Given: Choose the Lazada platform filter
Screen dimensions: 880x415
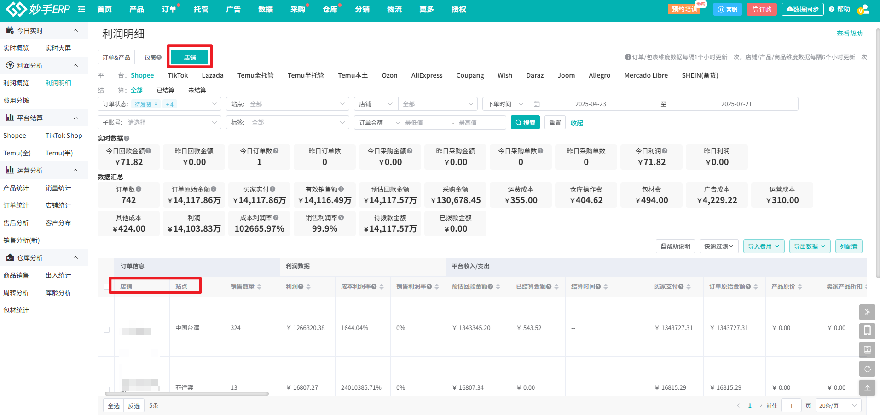Looking at the screenshot, I should (213, 75).
